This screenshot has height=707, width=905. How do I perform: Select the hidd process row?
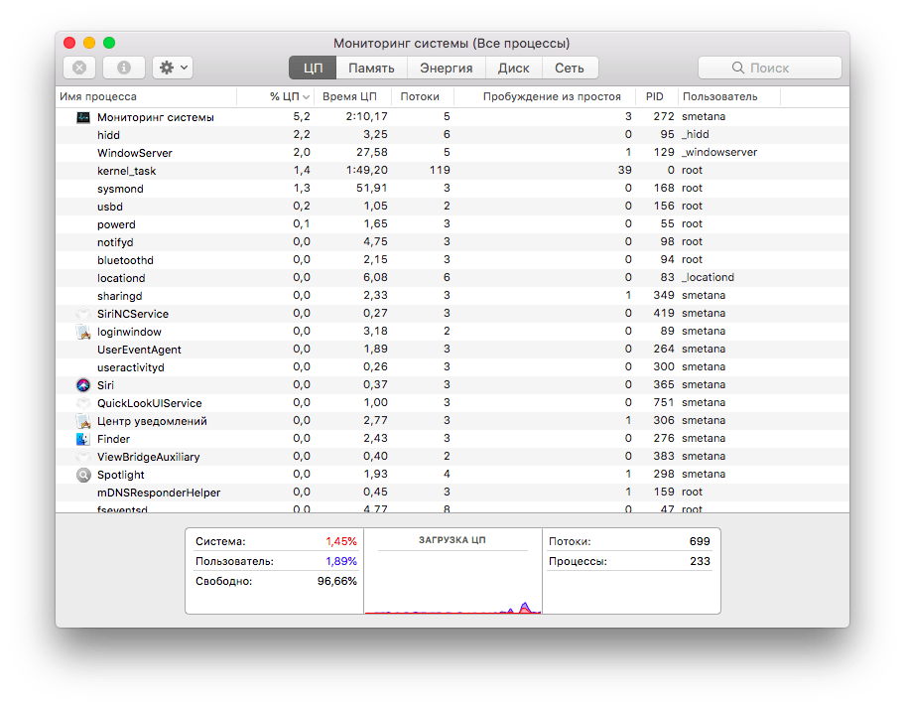point(452,135)
